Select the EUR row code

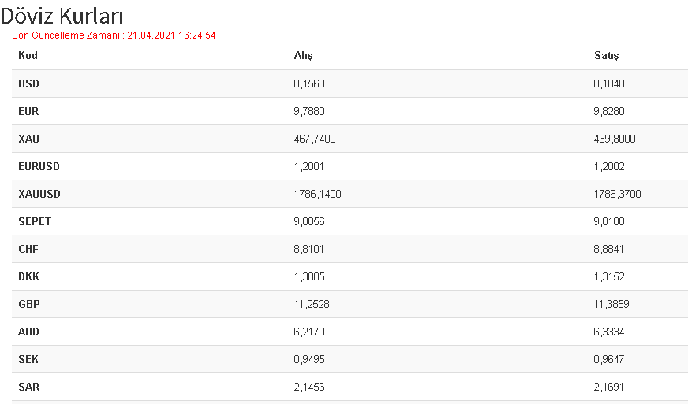point(28,111)
